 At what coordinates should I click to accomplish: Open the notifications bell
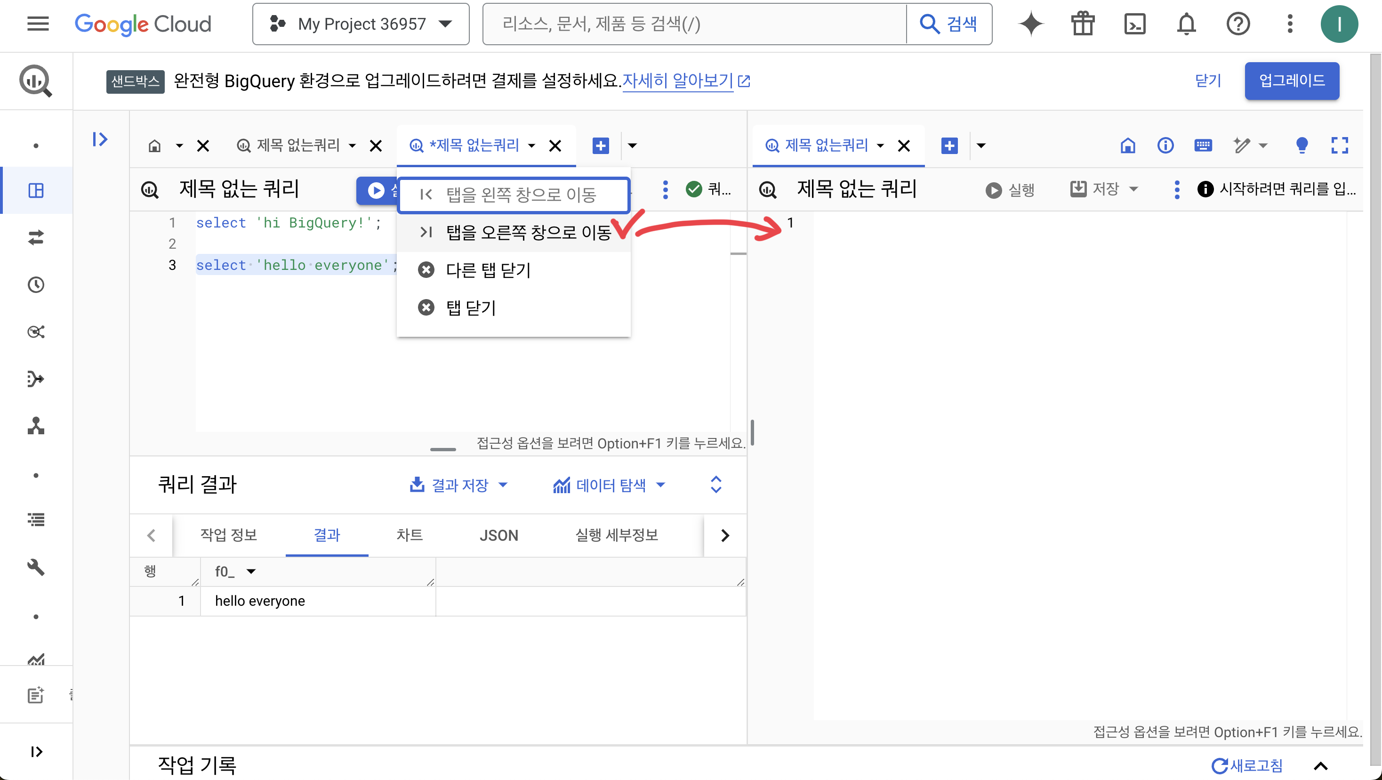tap(1186, 24)
